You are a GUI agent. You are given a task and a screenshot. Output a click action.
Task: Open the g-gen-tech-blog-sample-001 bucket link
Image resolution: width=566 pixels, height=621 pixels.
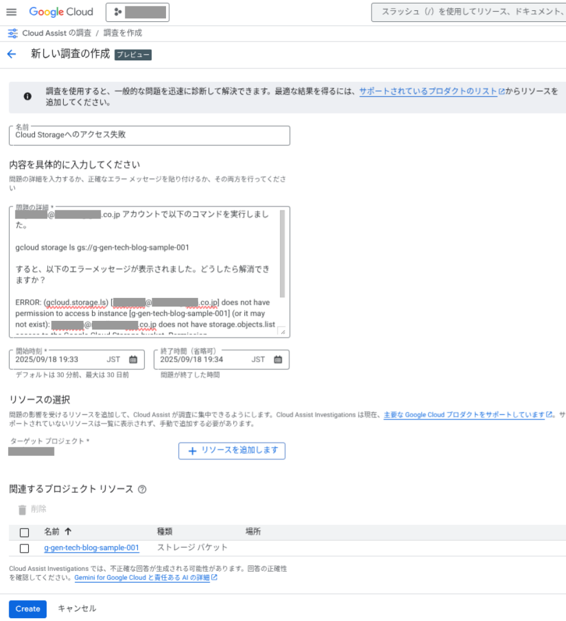[91, 548]
